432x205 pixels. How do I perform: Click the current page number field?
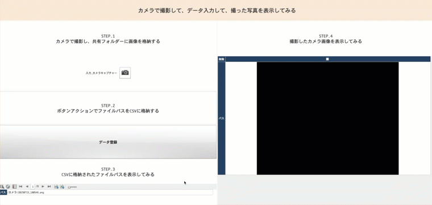[x=33, y=187]
